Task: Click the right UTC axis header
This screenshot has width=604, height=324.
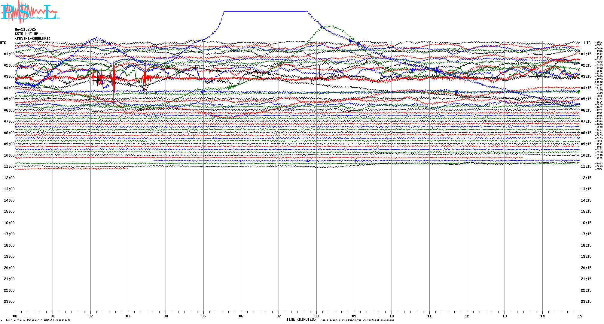Action: pos(587,43)
